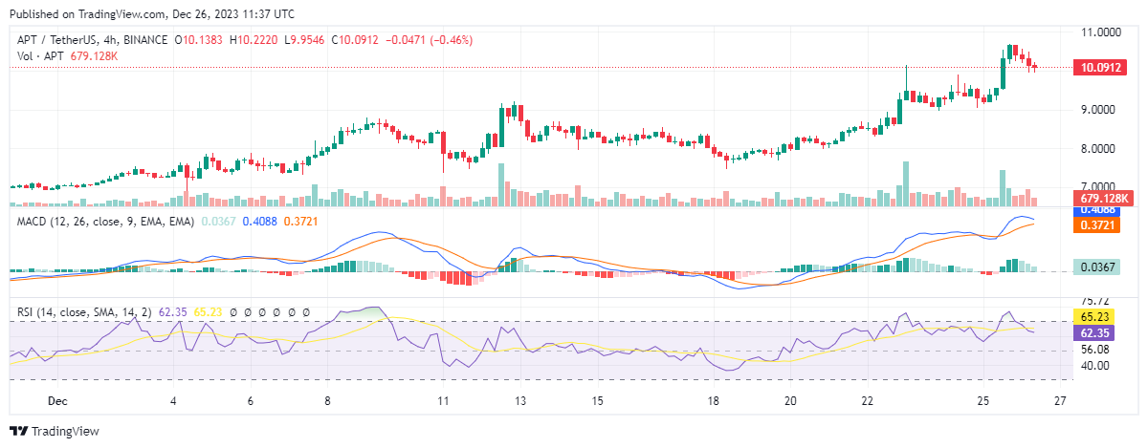This screenshot has width=1148, height=448.
Task: Click the TradingView logo icon
Action: [19, 432]
